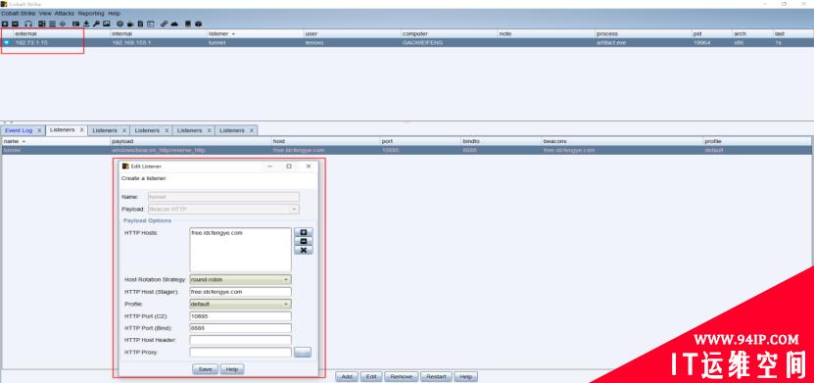Open downloads with the download arrow icon
This screenshot has height=383, width=814.
point(86,24)
